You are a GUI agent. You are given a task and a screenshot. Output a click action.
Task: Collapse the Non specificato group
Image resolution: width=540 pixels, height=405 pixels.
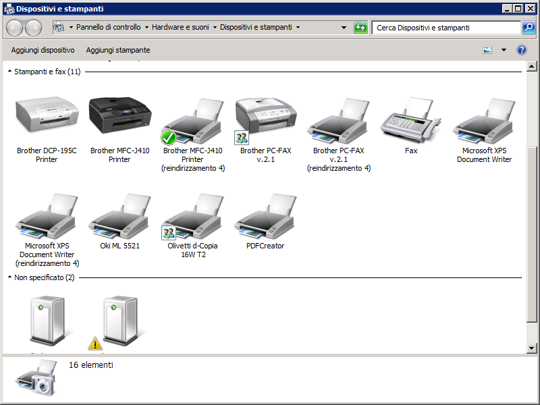tap(9, 277)
